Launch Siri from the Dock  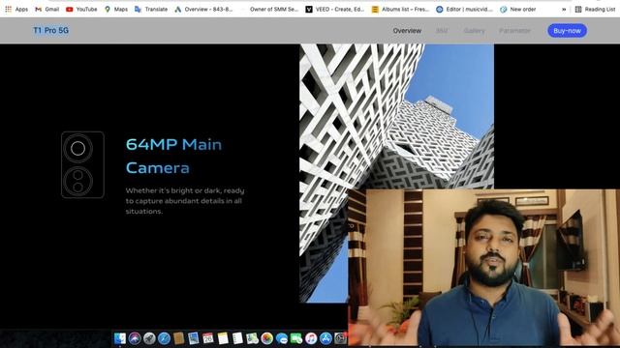[x=135, y=338]
